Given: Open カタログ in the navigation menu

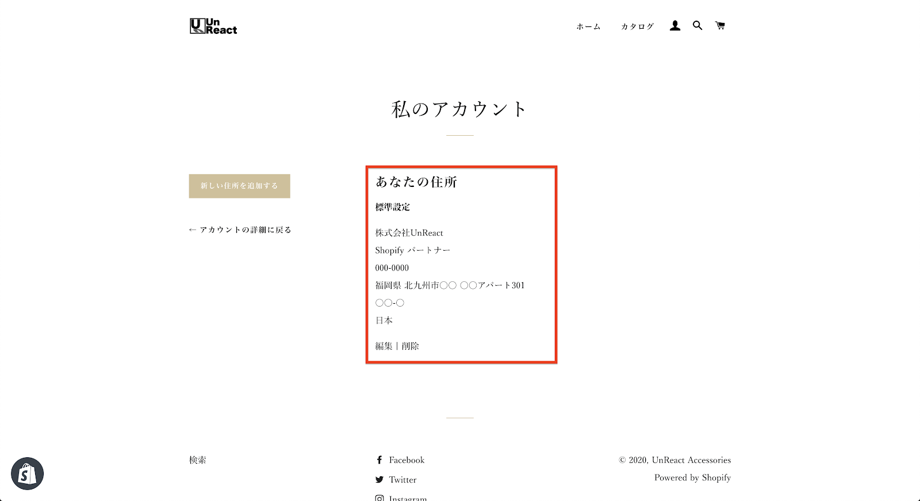Looking at the screenshot, I should pyautogui.click(x=637, y=26).
